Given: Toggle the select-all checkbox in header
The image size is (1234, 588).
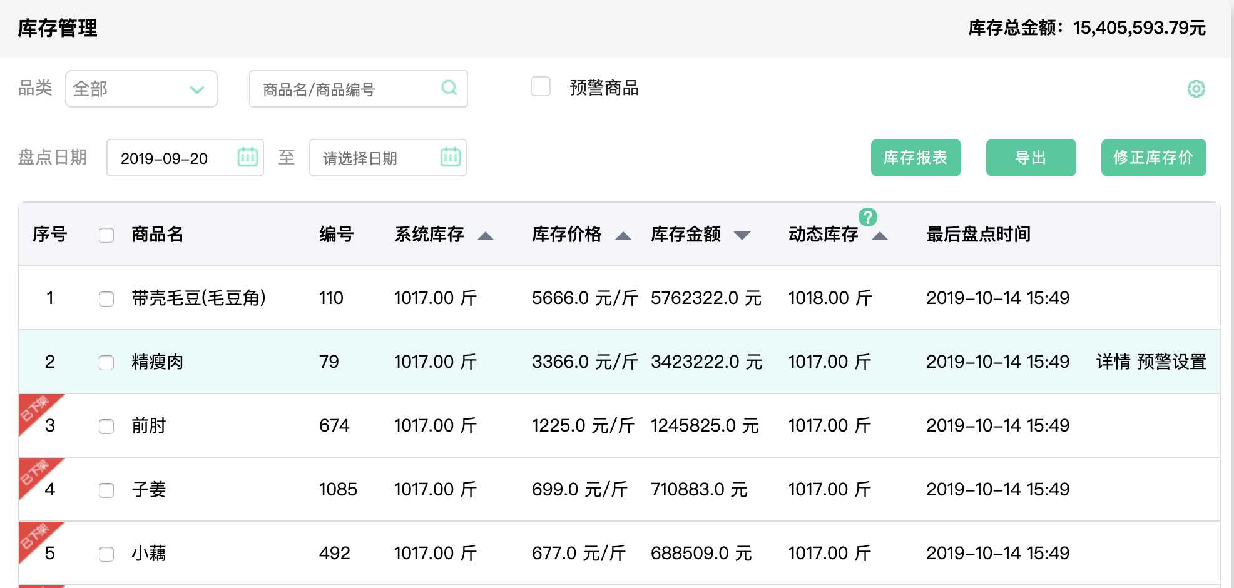Looking at the screenshot, I should (106, 235).
